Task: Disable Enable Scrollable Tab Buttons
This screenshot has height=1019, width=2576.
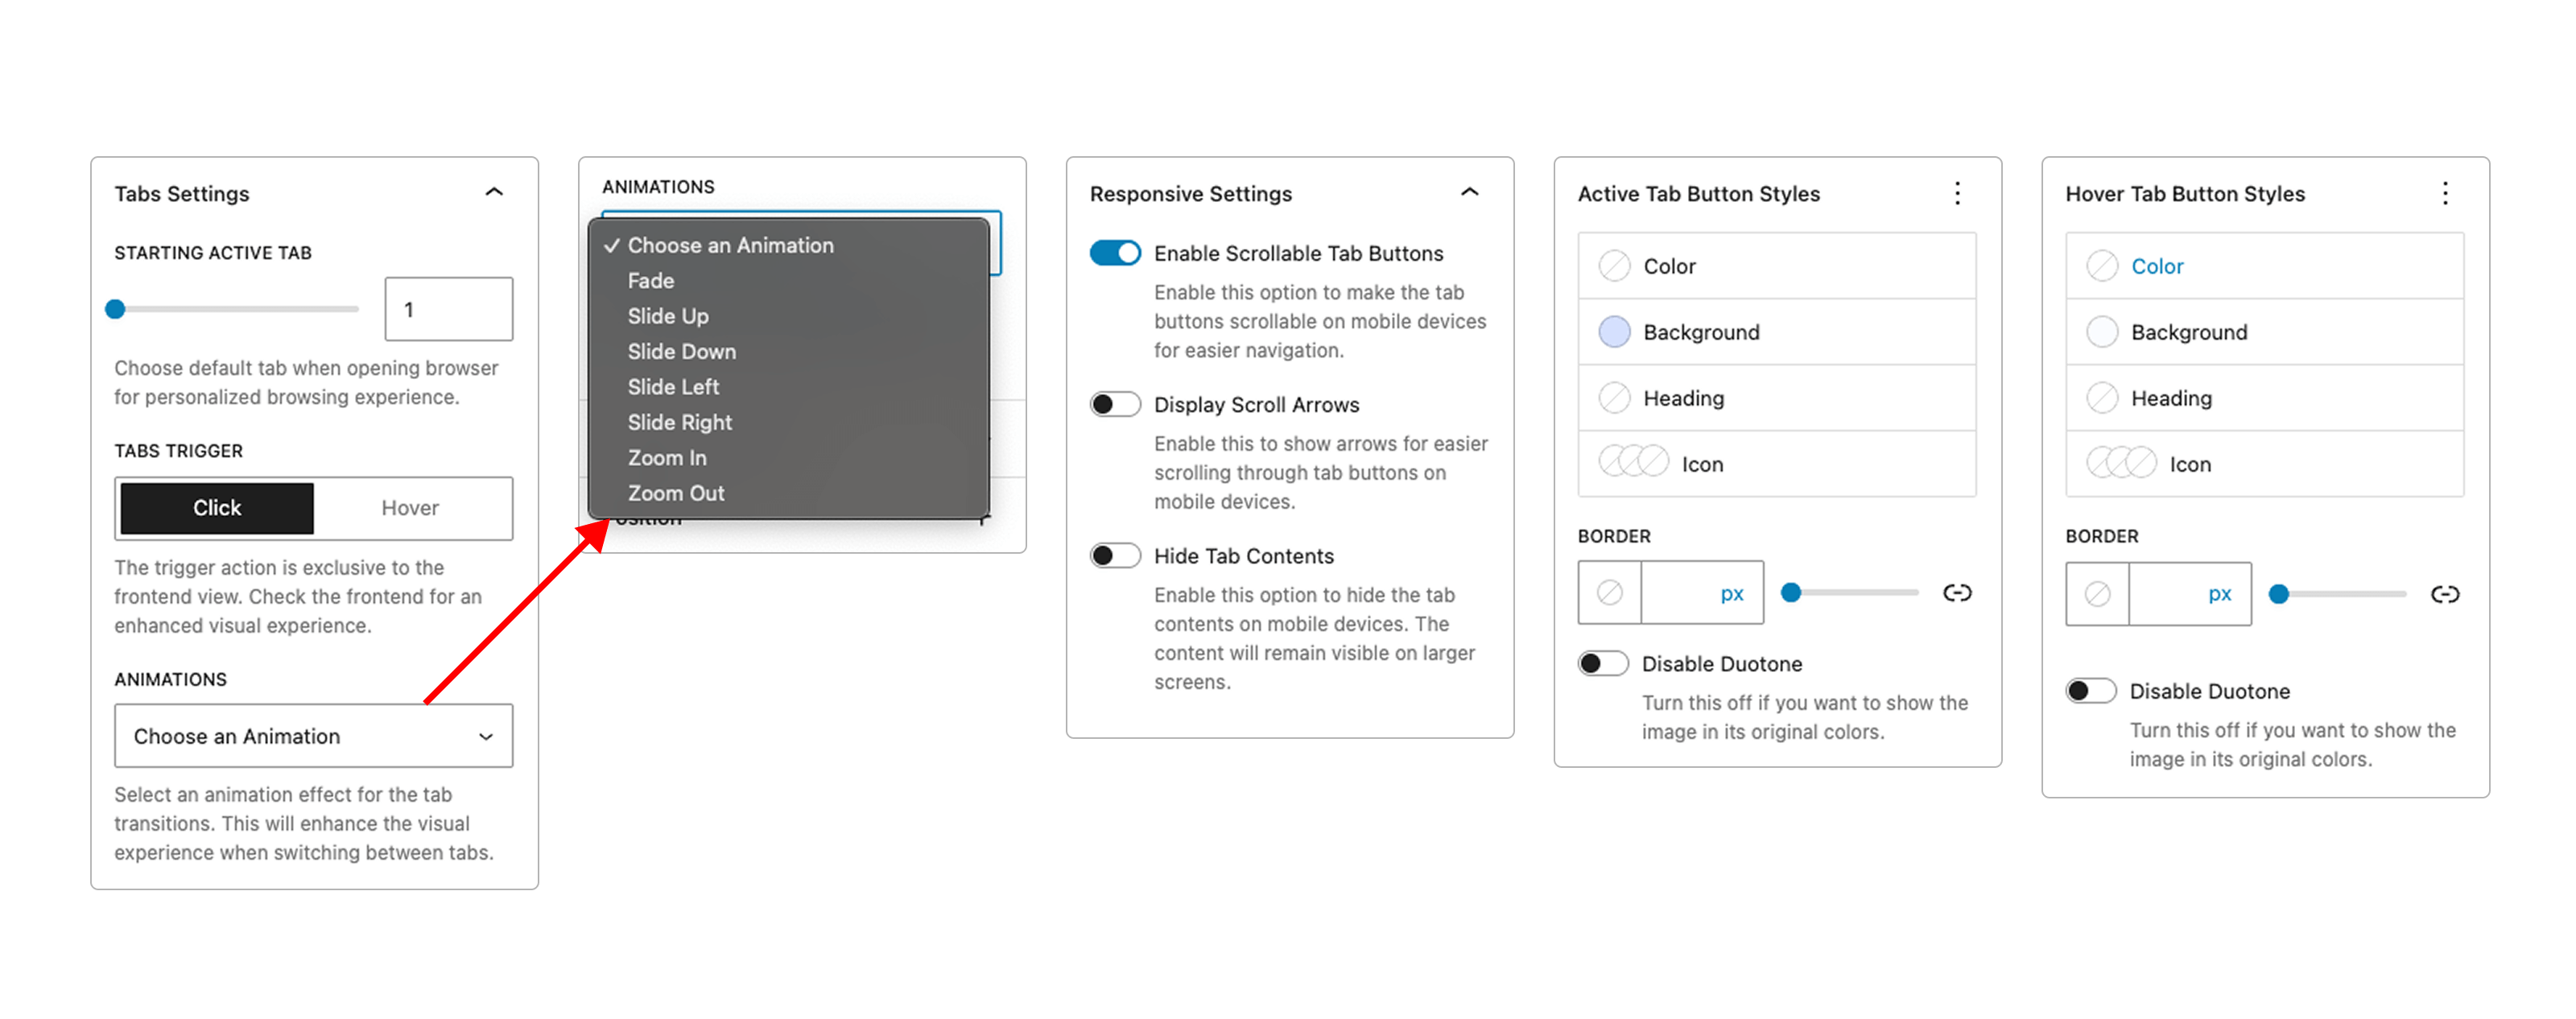Action: (1114, 253)
